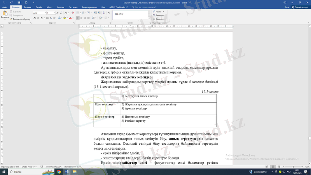Apply red font color

70,18
